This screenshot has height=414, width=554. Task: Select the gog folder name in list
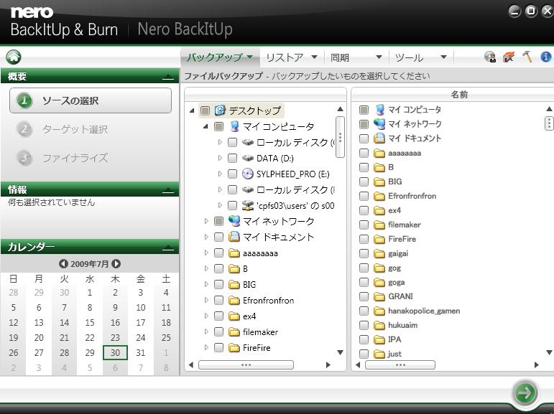(394, 268)
